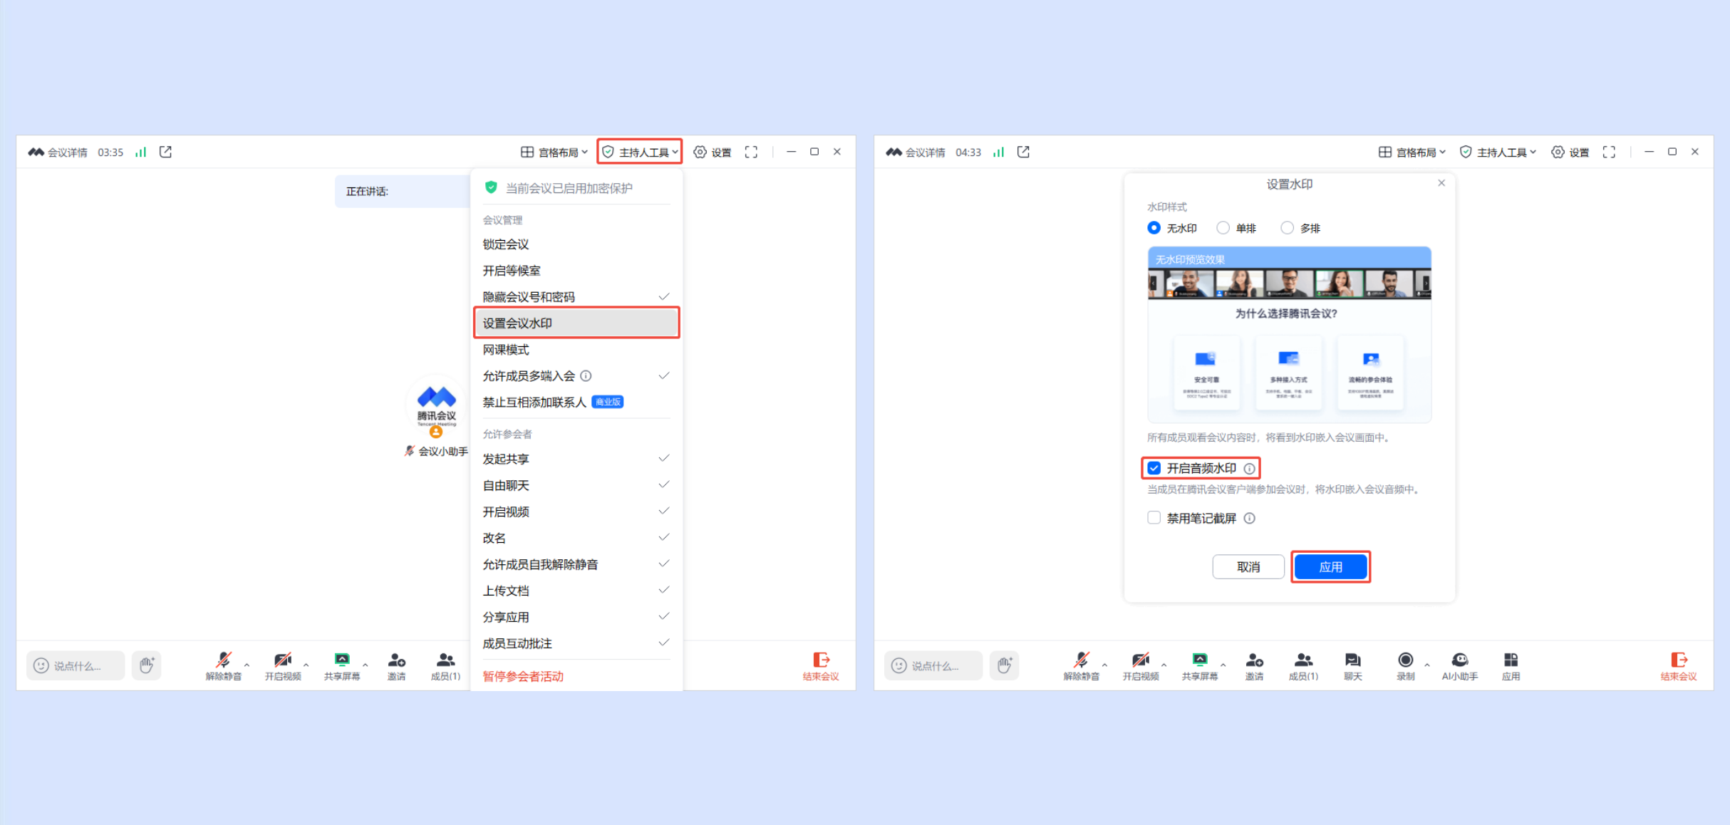Expand video options arrow in right window
The image size is (1730, 825).
1164,665
